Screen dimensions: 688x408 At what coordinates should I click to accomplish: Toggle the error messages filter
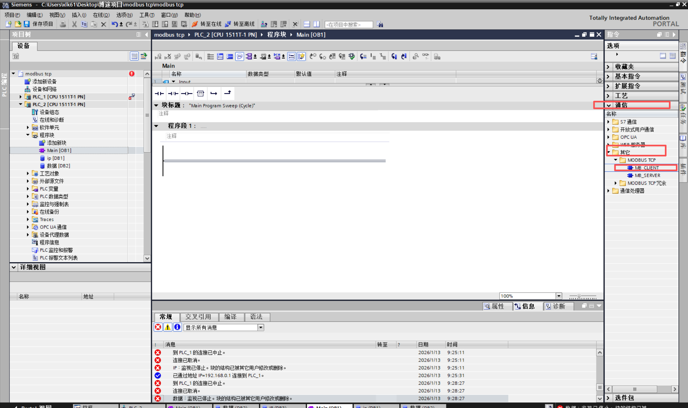[x=158, y=327]
